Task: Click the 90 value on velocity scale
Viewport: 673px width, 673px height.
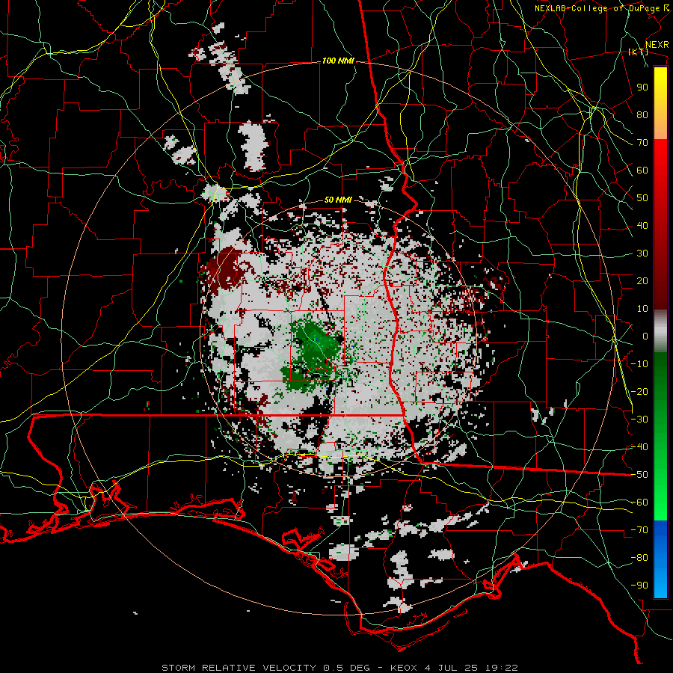Action: pyautogui.click(x=642, y=87)
